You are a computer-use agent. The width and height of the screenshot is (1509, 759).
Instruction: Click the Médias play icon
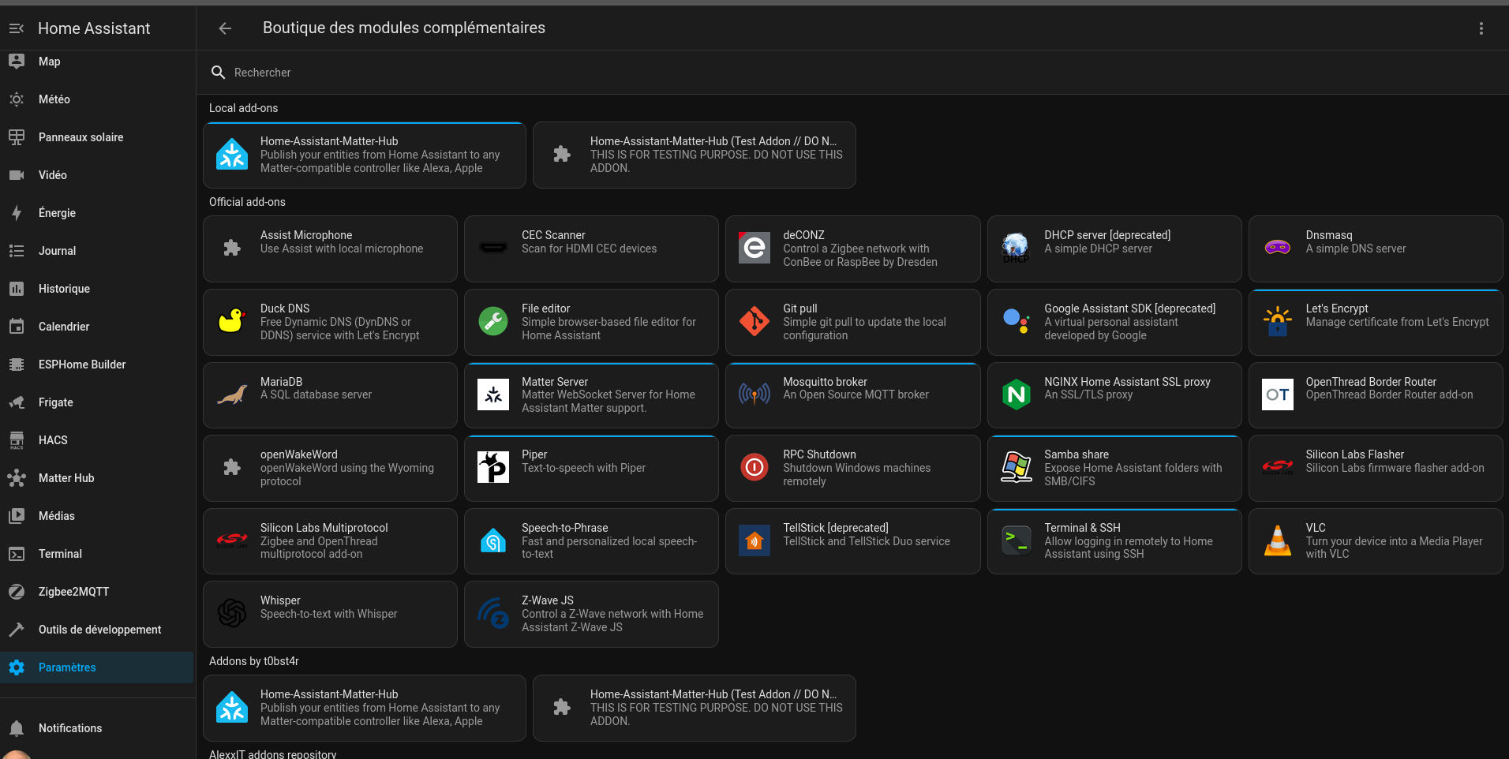pos(17,516)
